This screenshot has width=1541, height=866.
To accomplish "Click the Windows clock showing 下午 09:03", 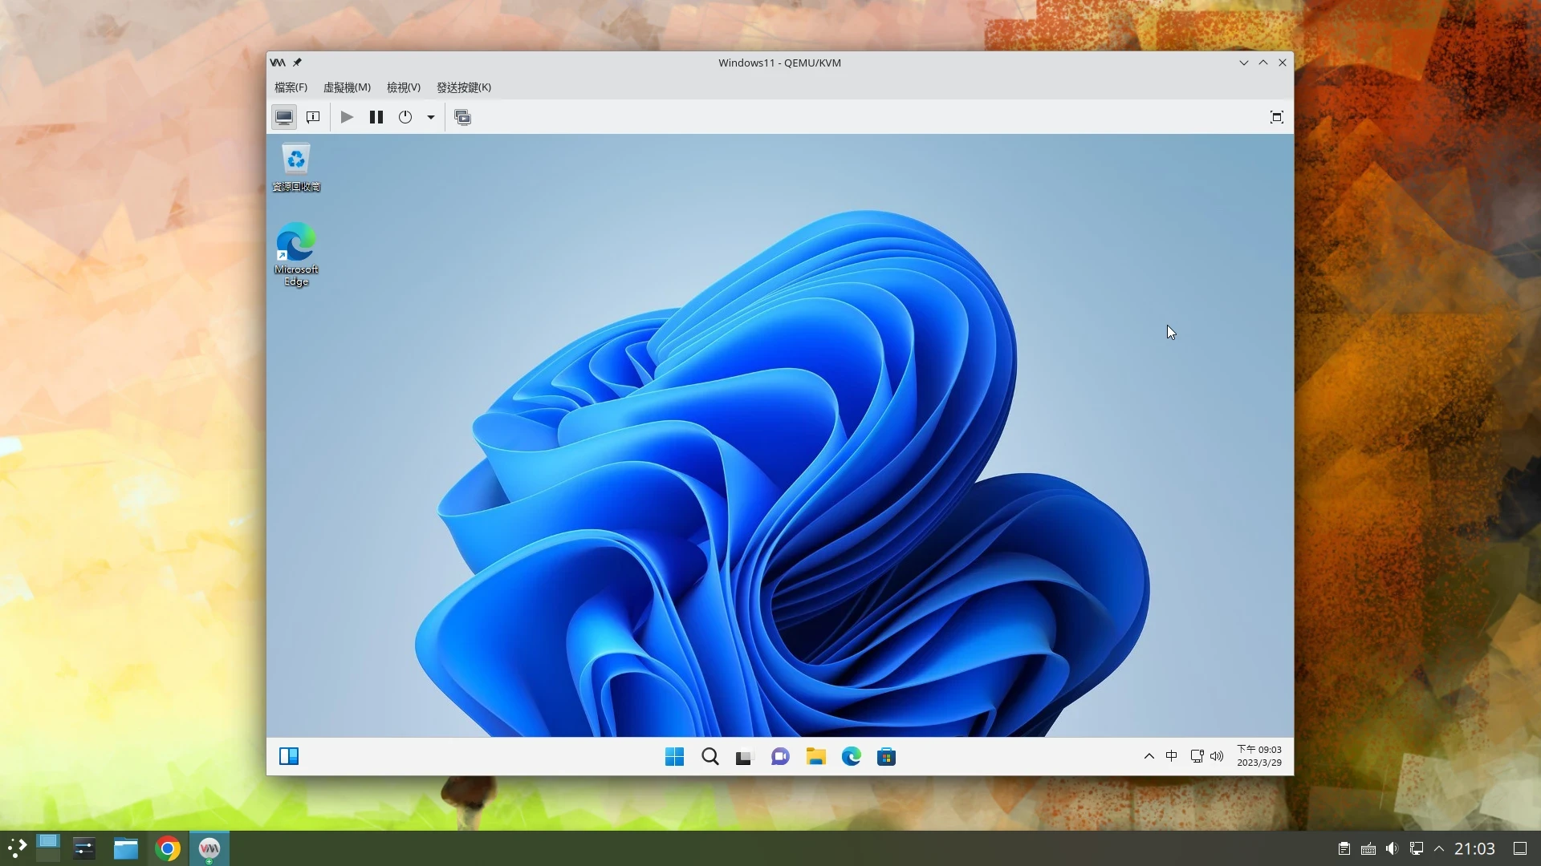I will point(1258,755).
